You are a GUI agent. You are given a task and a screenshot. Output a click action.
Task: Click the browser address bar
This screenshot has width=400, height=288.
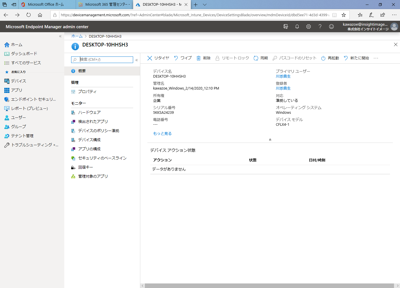point(194,15)
